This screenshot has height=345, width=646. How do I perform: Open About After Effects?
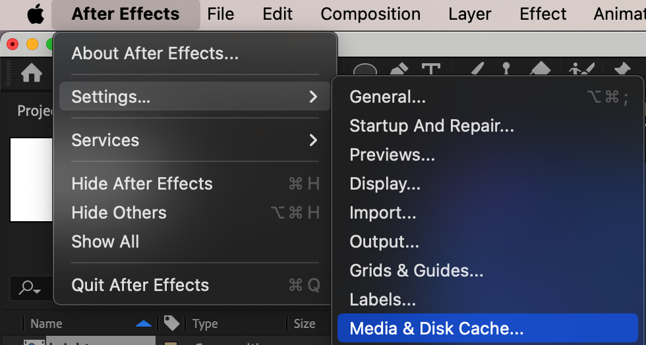[x=155, y=53]
